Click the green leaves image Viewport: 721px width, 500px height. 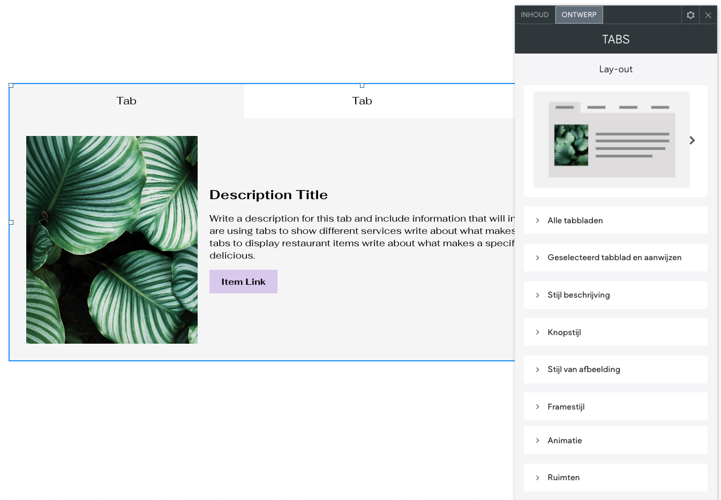click(x=112, y=240)
